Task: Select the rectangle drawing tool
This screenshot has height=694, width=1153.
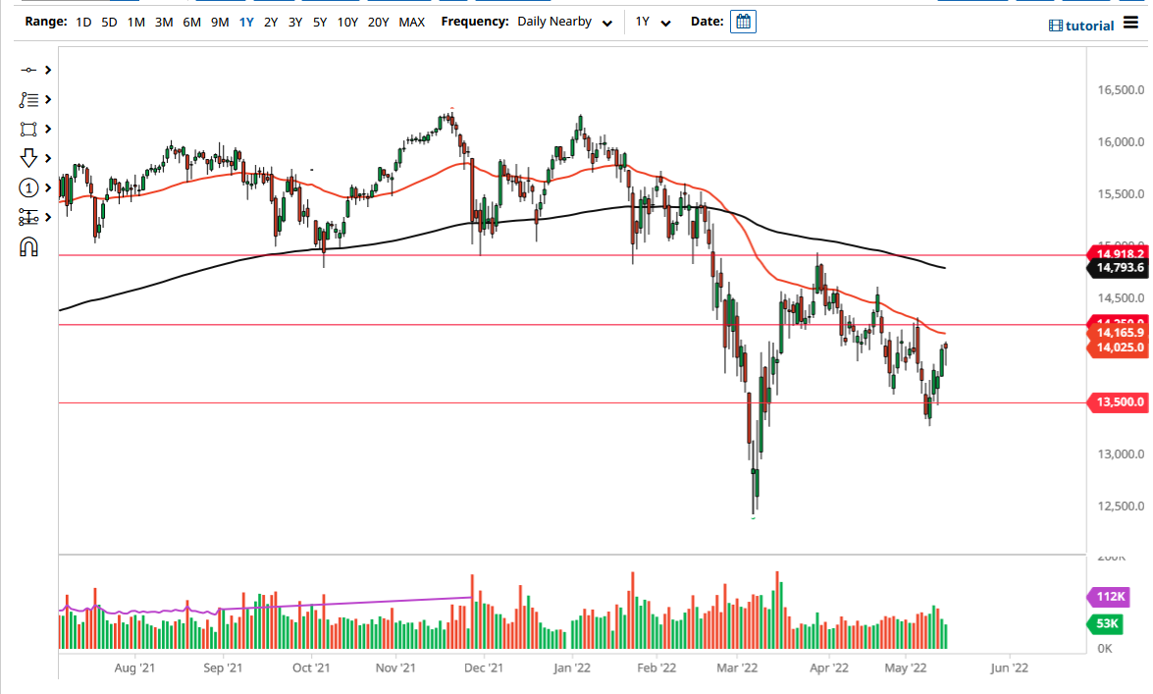Action: pos(29,129)
